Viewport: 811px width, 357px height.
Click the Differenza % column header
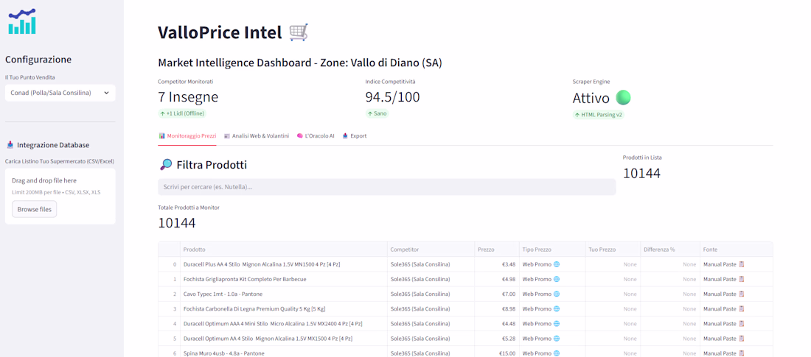(669, 250)
